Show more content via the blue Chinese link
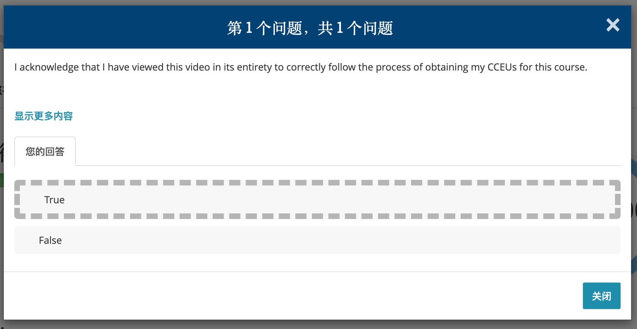The width and height of the screenshot is (637, 329). (x=44, y=116)
